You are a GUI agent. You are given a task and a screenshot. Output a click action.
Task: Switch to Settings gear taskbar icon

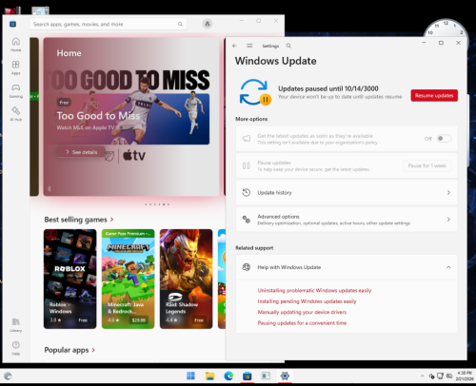coord(285,376)
